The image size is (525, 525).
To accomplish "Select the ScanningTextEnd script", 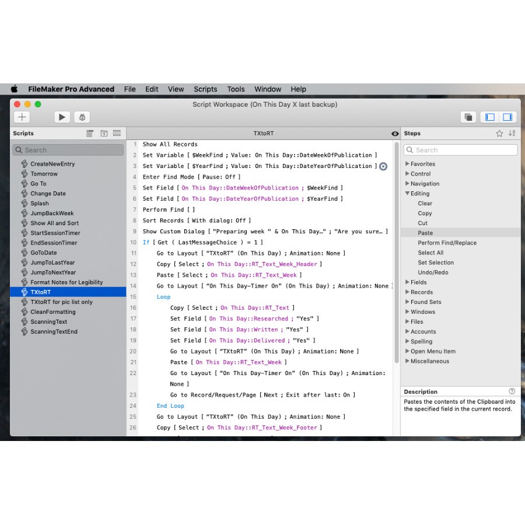I will pyautogui.click(x=54, y=331).
